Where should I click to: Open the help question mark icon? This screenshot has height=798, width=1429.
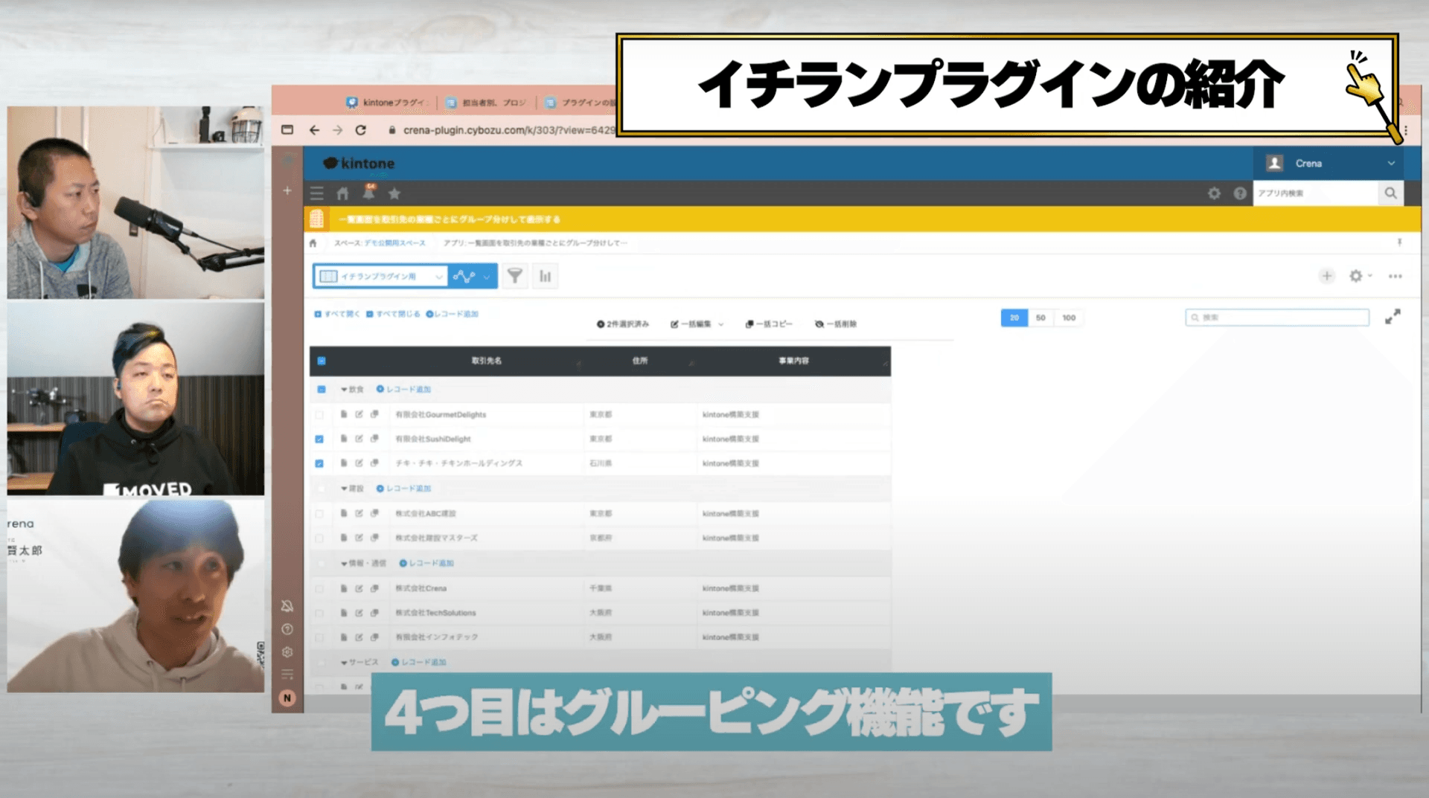point(1240,193)
